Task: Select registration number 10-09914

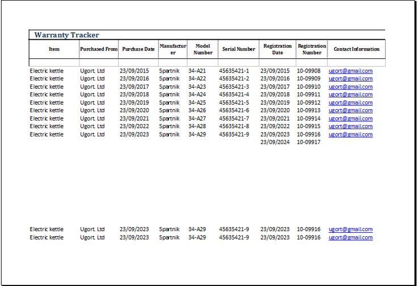Action: (x=309, y=119)
